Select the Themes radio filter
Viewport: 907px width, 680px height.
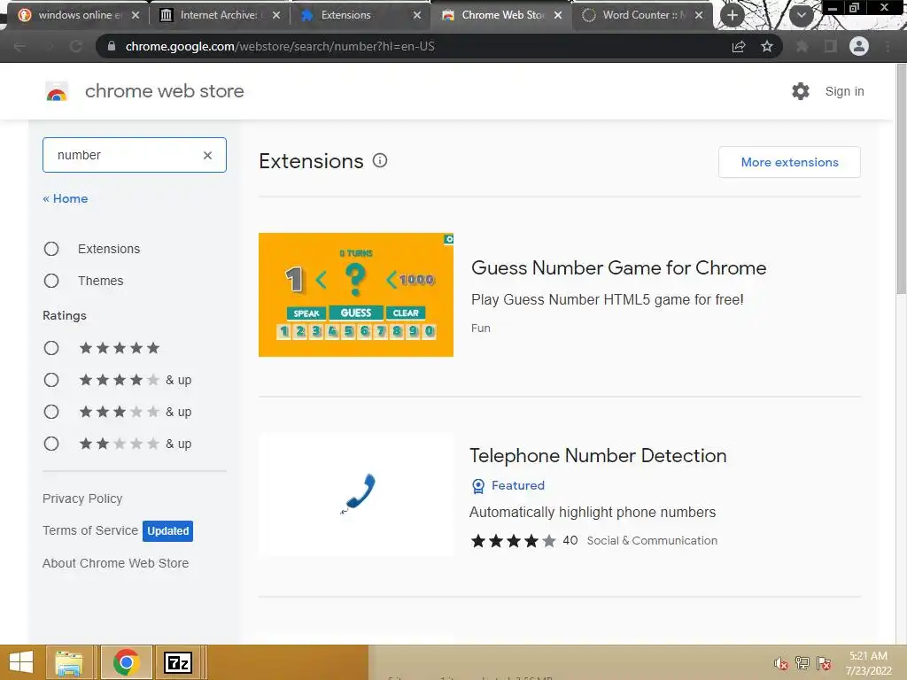pyautogui.click(x=51, y=281)
